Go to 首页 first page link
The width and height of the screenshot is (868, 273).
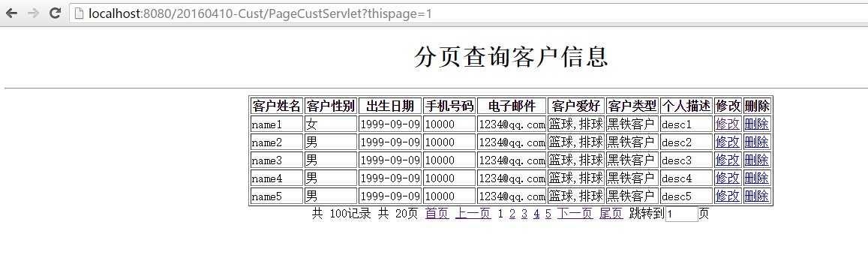[x=437, y=214]
